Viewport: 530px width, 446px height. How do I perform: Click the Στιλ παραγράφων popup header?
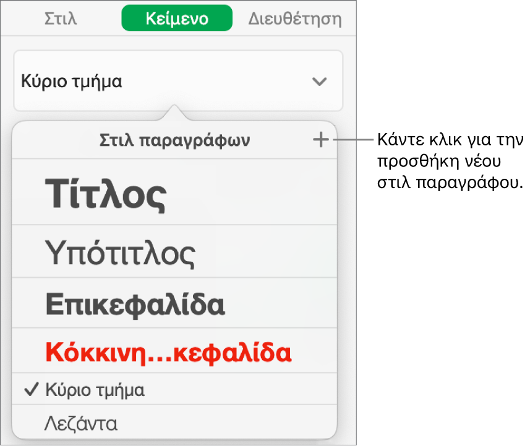tap(174, 140)
